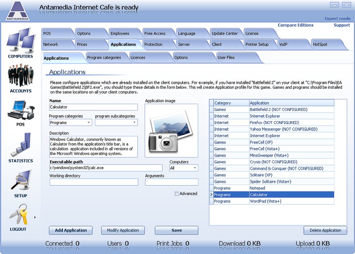Switch to the POS tab

tap(56, 33)
